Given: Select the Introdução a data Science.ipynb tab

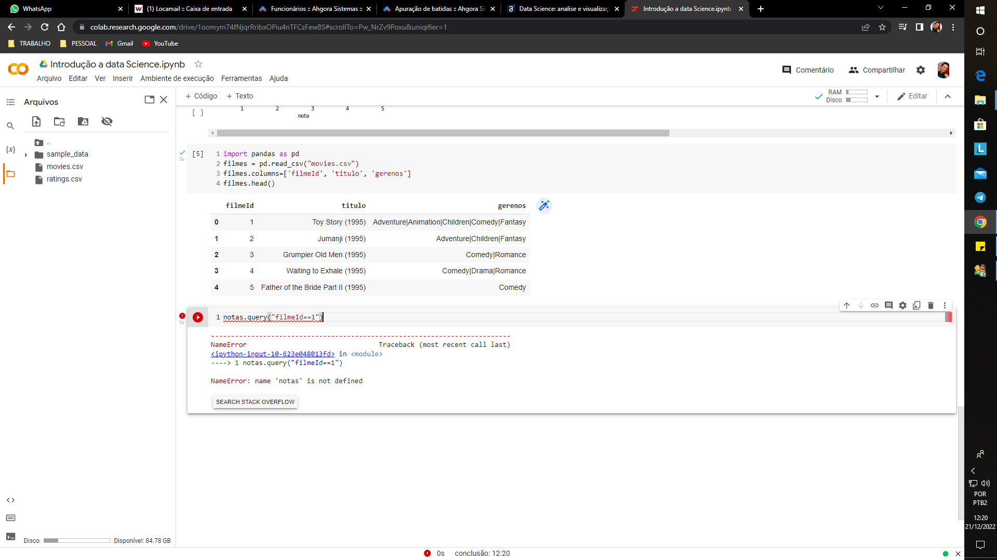Looking at the screenshot, I should coord(685,8).
